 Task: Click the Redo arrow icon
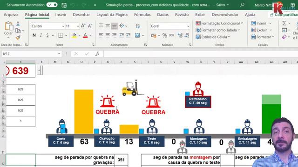click(84, 5)
